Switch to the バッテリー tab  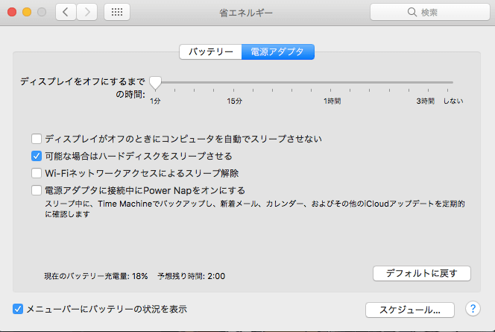point(210,51)
